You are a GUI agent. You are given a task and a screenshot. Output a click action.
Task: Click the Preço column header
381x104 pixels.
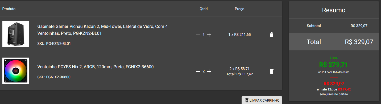[239, 9]
